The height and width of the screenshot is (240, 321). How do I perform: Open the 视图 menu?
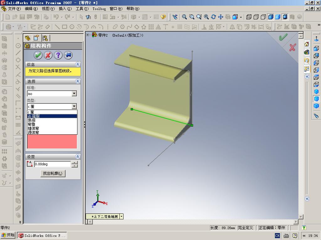pyautogui.click(x=48, y=9)
